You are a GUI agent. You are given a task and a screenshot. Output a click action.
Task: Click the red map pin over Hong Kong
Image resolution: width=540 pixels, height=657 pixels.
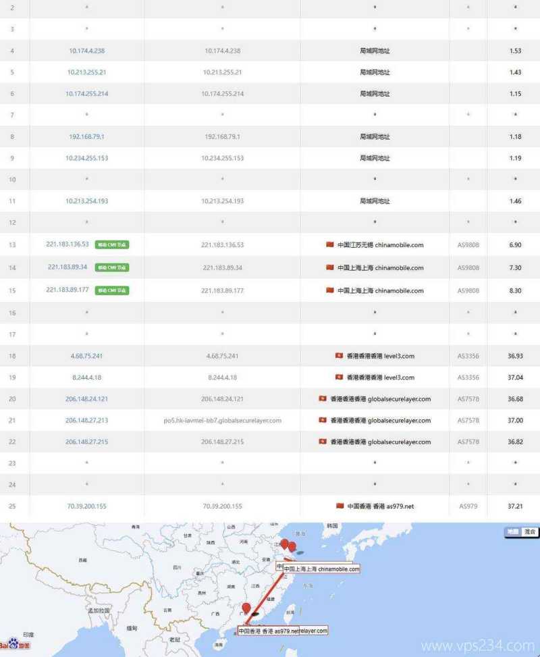(247, 609)
